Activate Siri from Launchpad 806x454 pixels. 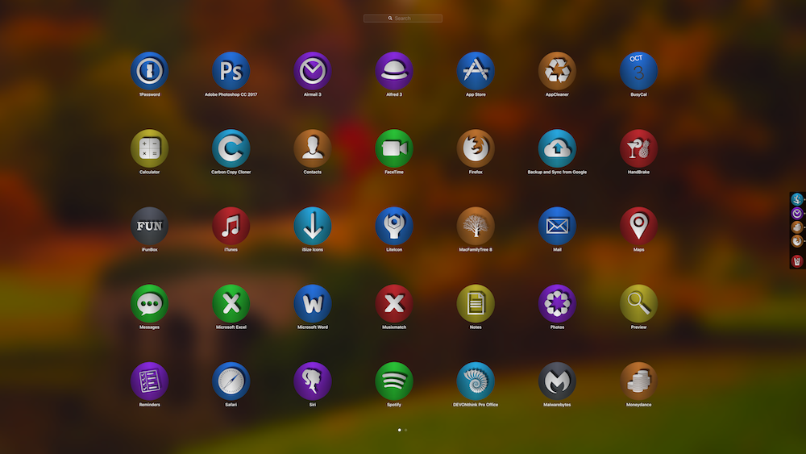(313, 381)
